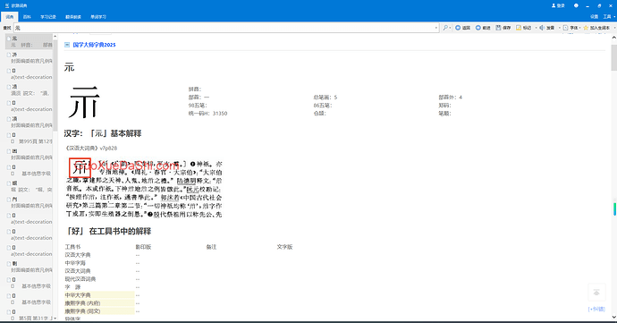The image size is (617, 323).
Task: Expand the pronunciation dropdown arrow
Action: click(x=559, y=28)
